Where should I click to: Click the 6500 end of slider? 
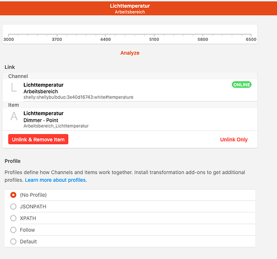pos(251,35)
